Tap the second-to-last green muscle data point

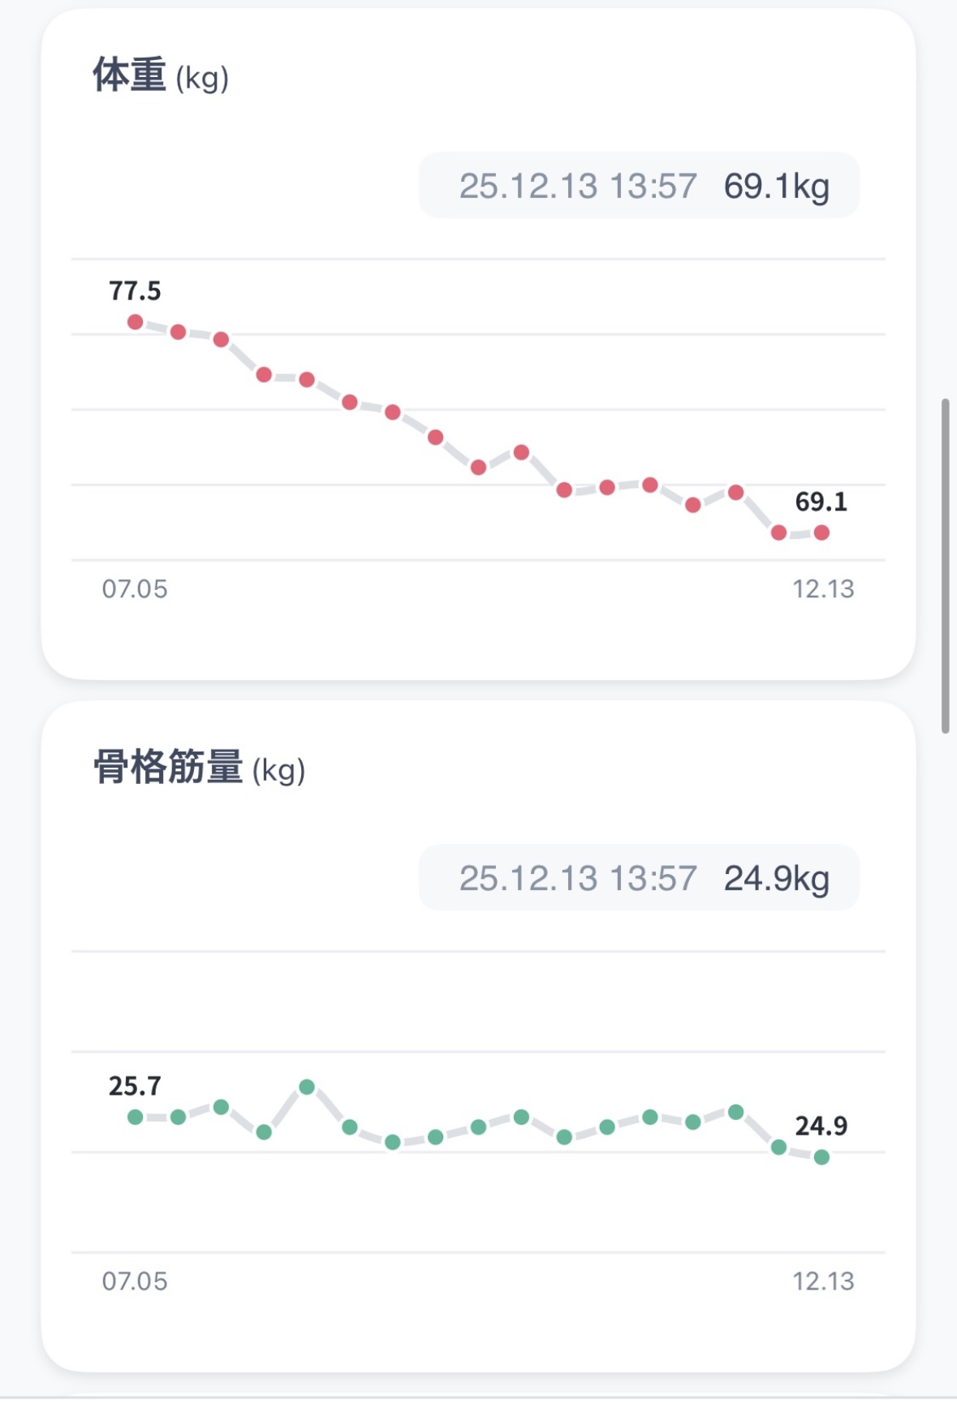coord(778,1147)
